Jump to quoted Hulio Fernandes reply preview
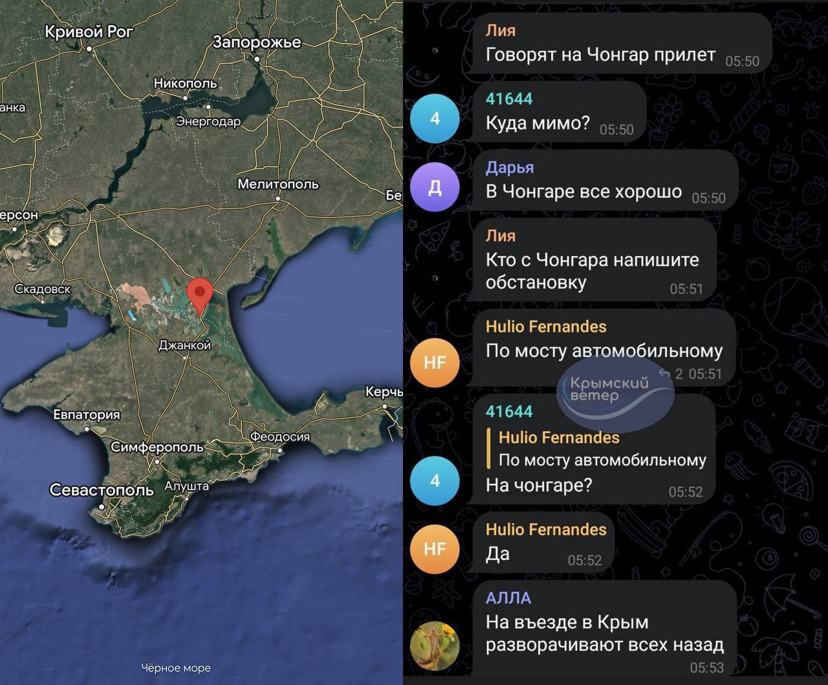Viewport: 828px width, 685px height. (602, 449)
